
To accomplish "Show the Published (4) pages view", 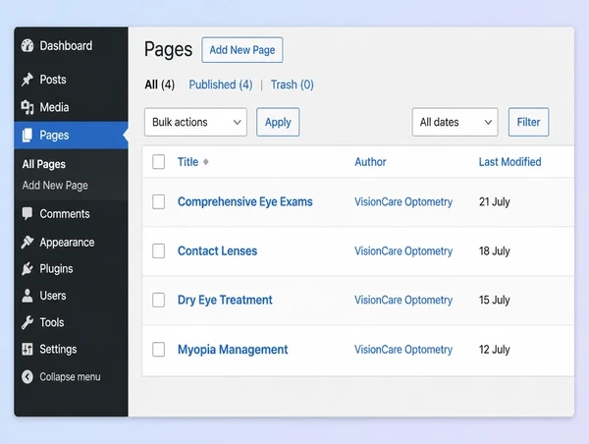I will point(221,84).
